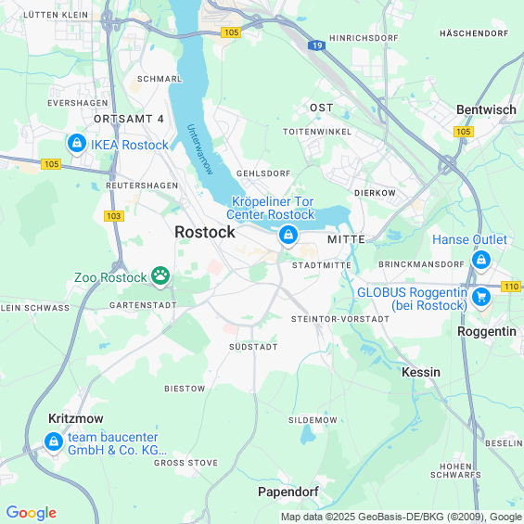Image resolution: width=524 pixels, height=524 pixels.
Task: Select the Rostock city name label
Action: 205,232
